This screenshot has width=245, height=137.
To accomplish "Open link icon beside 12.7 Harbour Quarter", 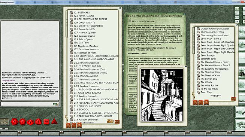I will (x=72, y=33).
